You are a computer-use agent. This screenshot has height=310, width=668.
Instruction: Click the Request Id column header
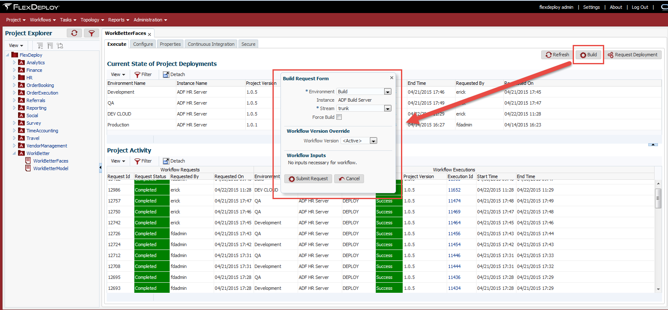120,176
